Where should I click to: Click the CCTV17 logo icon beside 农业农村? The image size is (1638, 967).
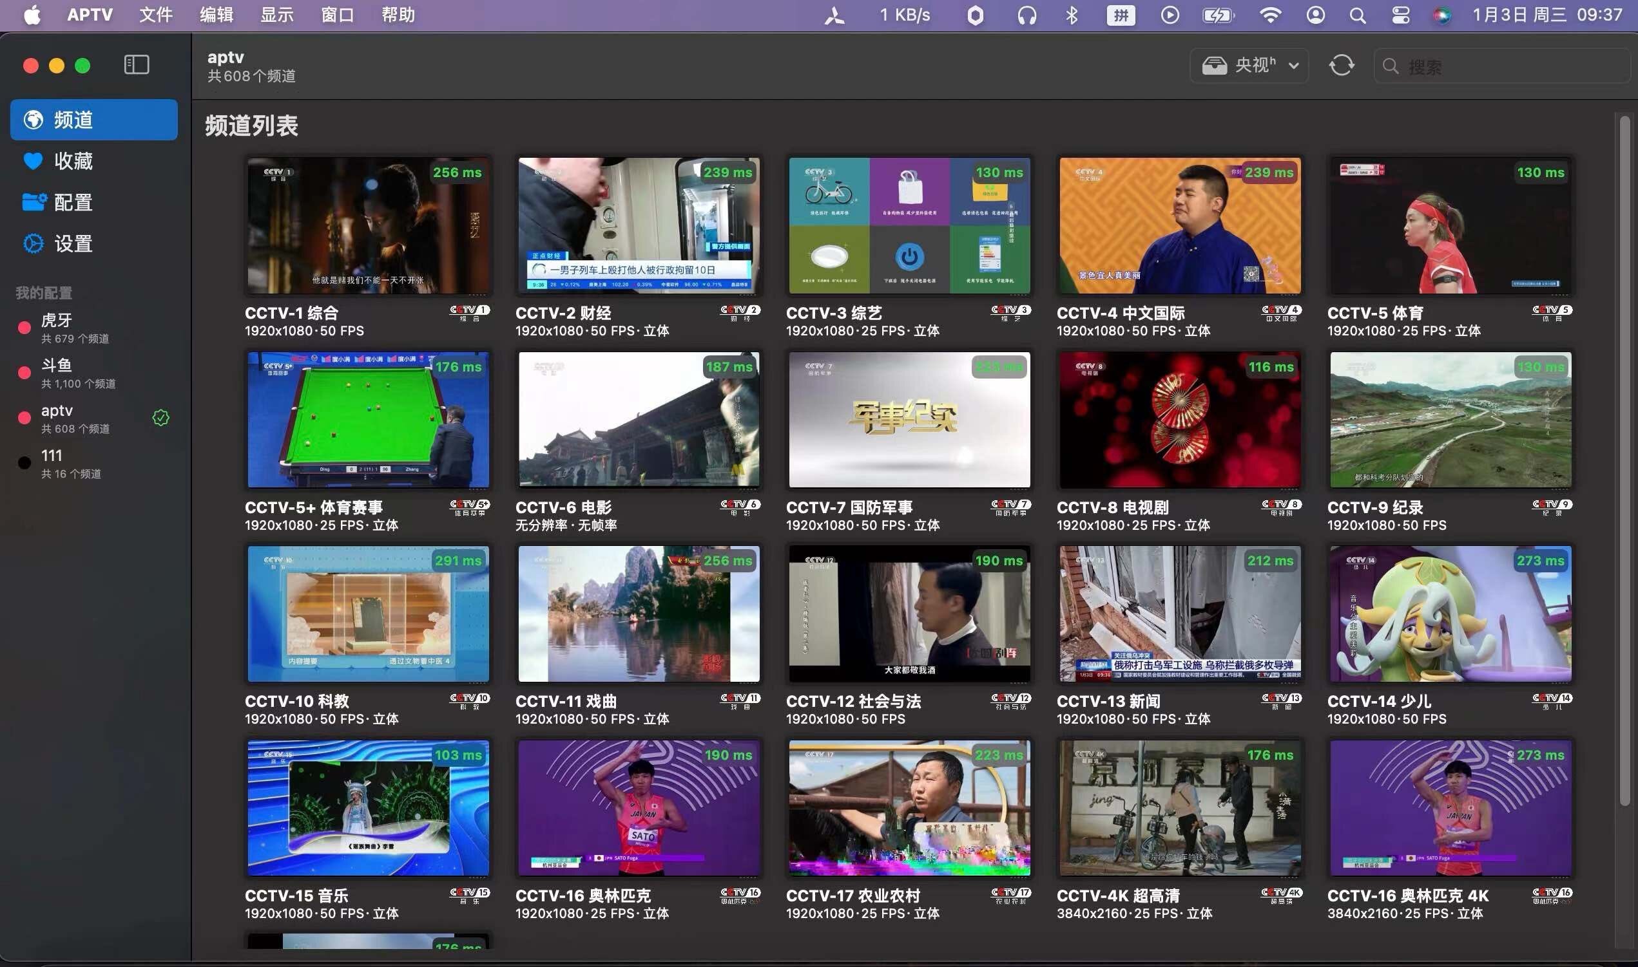click(1011, 896)
